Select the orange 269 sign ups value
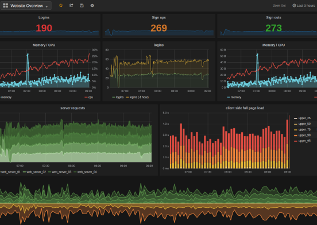This screenshot has width=317, height=225. (158, 28)
